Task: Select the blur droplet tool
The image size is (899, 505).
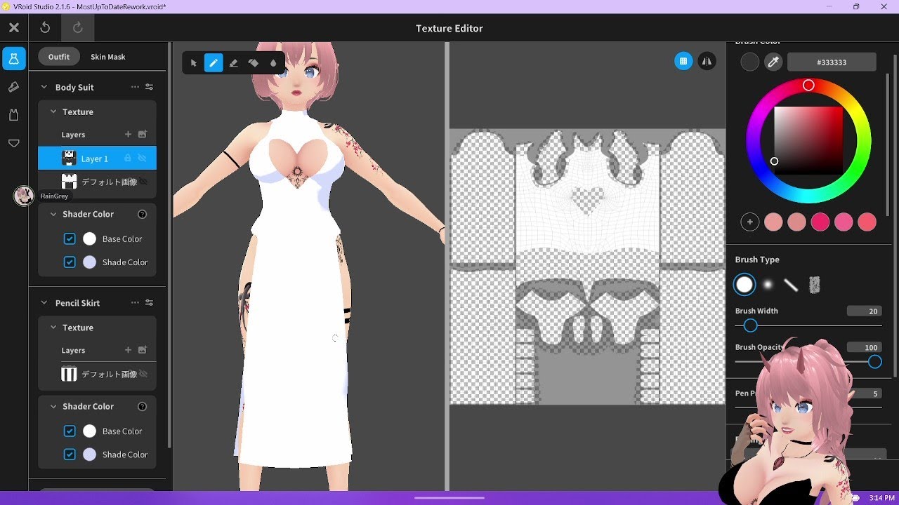Action: coord(273,63)
